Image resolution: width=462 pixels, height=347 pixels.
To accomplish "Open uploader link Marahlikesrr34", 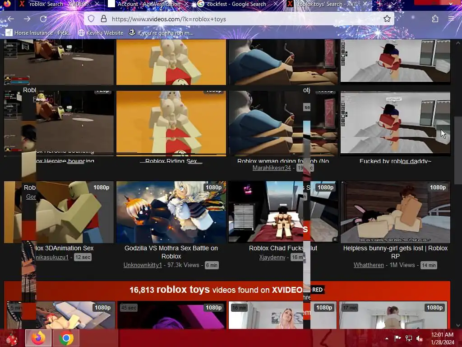I will tap(272, 168).
